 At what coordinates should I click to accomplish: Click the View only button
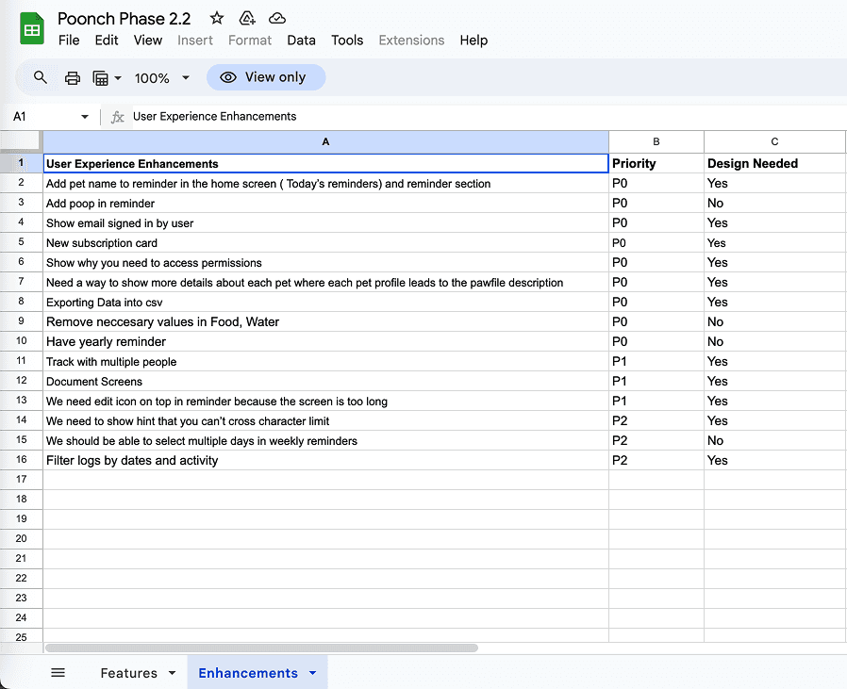click(x=266, y=77)
